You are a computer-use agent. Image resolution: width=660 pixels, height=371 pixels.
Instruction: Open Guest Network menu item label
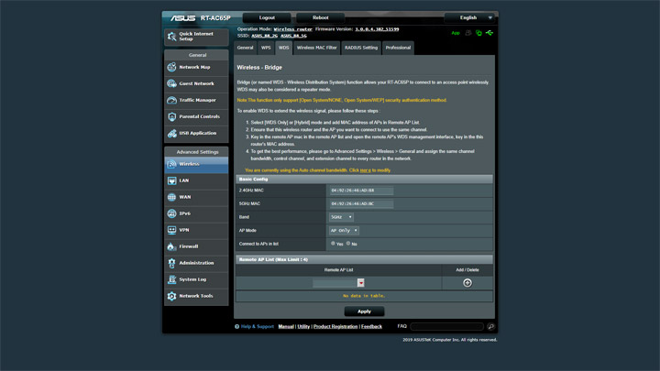coord(196,83)
